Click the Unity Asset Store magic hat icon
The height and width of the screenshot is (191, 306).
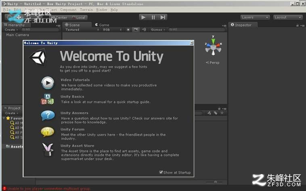tap(48, 149)
